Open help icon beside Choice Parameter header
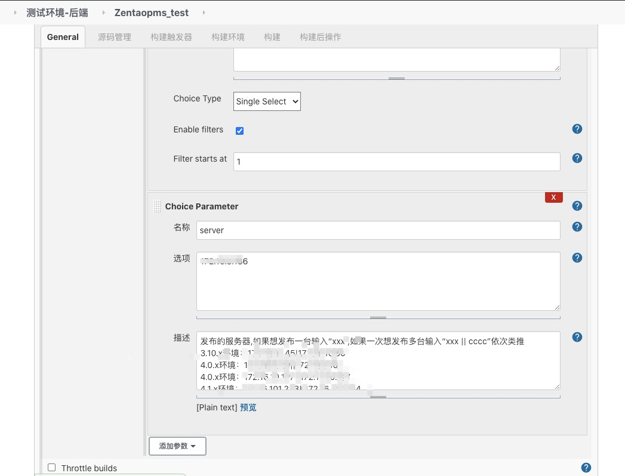Image resolution: width=625 pixels, height=476 pixels. (x=577, y=206)
